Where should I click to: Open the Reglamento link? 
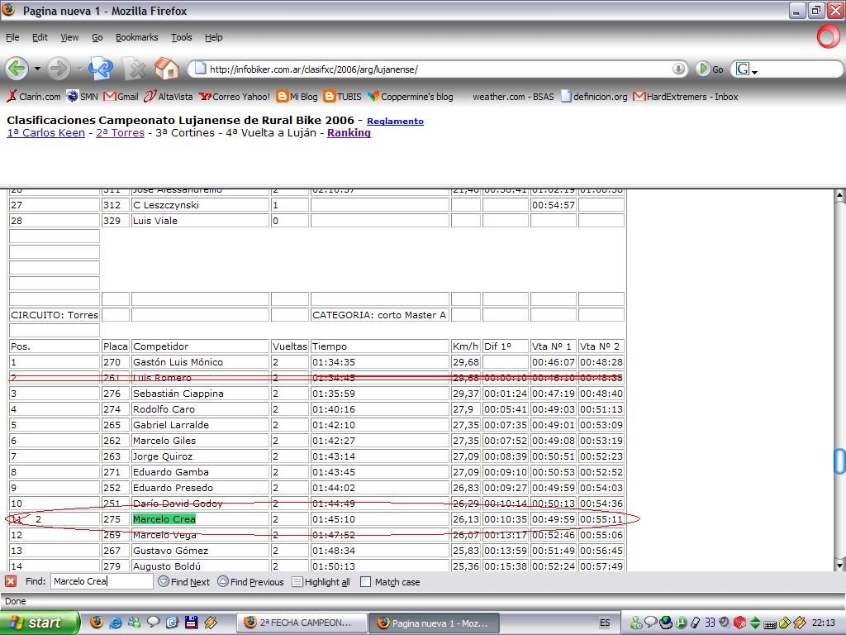pos(395,122)
